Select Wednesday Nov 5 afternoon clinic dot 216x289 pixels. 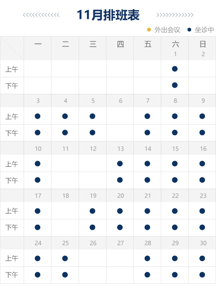click(x=92, y=133)
